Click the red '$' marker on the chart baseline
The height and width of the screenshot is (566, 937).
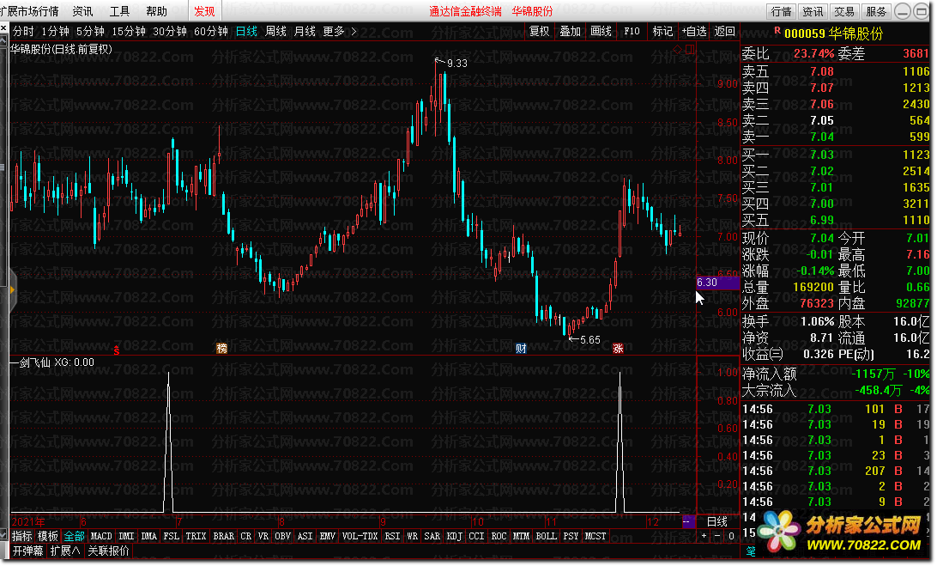117,350
